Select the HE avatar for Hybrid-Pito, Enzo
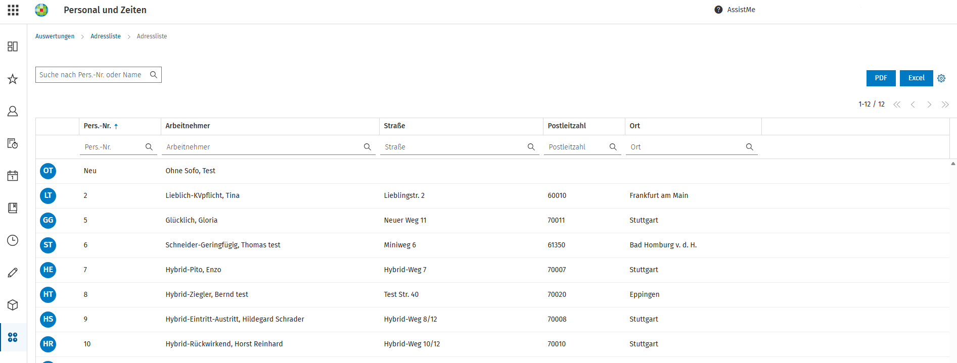Image resolution: width=957 pixels, height=363 pixels. 48,270
